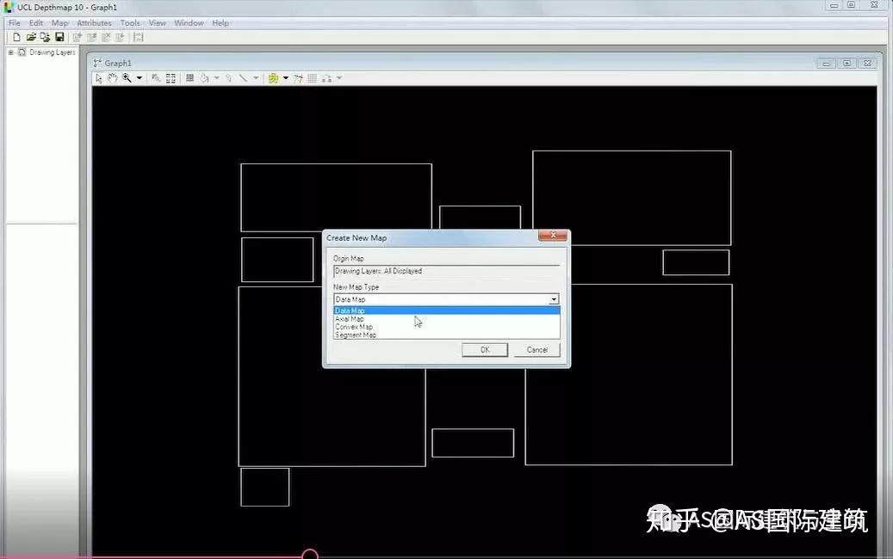This screenshot has height=559, width=893.
Task: Select the pan hand tool
Action: [x=112, y=78]
